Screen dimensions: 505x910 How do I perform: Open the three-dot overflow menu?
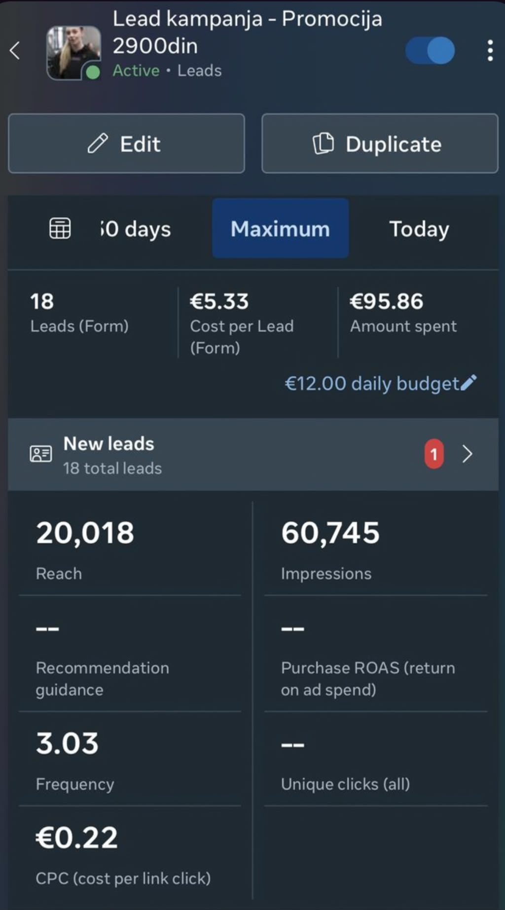pyautogui.click(x=490, y=50)
